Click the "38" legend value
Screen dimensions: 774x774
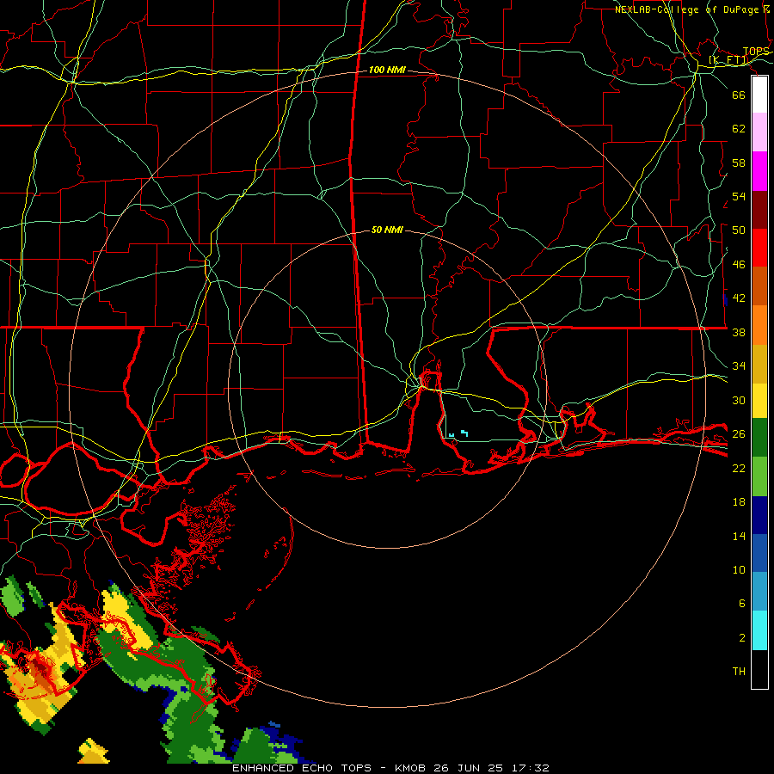pyautogui.click(x=739, y=332)
